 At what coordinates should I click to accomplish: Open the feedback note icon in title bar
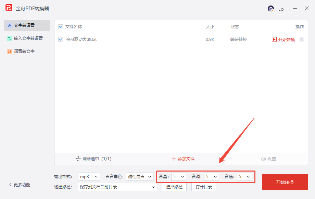click(281, 8)
